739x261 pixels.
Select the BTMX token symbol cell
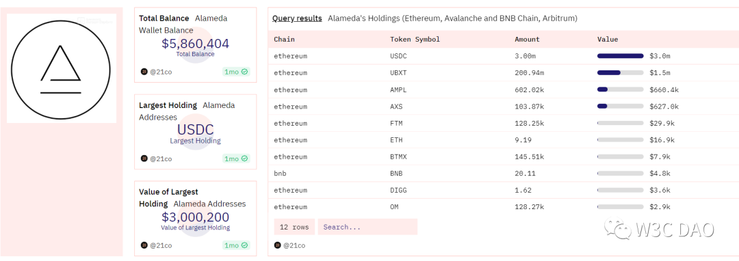click(x=398, y=156)
